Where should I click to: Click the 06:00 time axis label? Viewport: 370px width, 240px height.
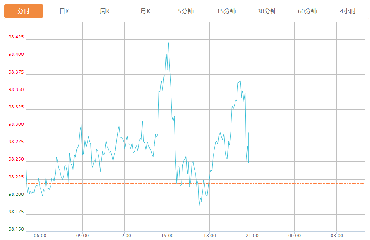coord(40,236)
